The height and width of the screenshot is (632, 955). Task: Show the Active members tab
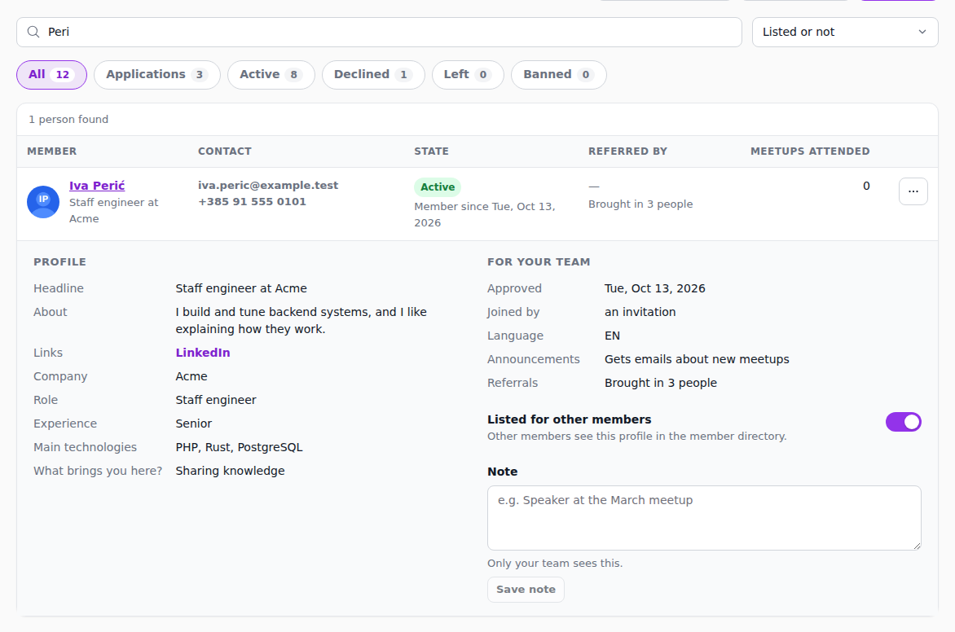(271, 74)
